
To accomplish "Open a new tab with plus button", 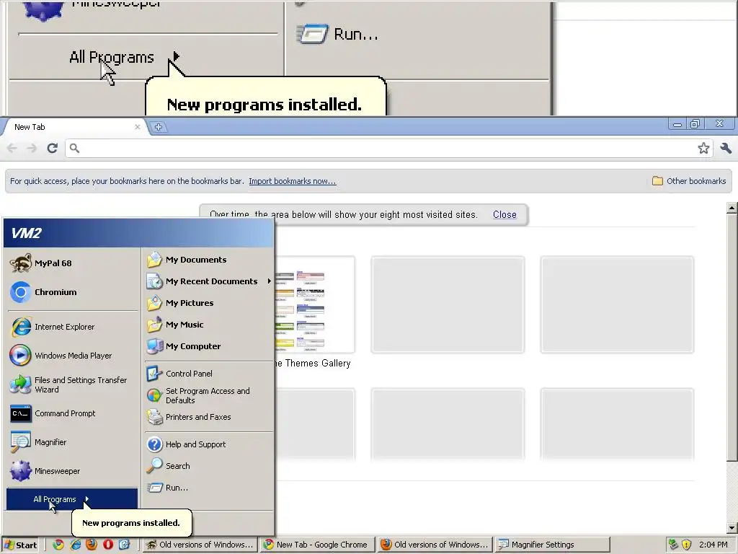I will (x=158, y=127).
